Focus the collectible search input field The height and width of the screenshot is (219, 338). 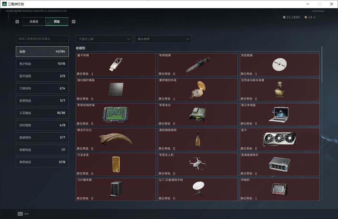pyautogui.click(x=42, y=39)
